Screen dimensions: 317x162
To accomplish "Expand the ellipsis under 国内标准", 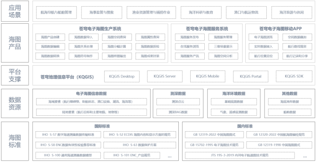I will point(305,156).
